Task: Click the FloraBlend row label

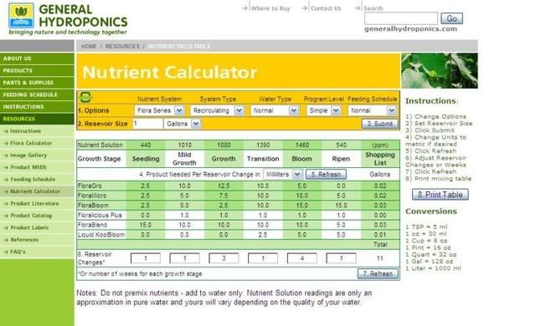Action: 92,225
